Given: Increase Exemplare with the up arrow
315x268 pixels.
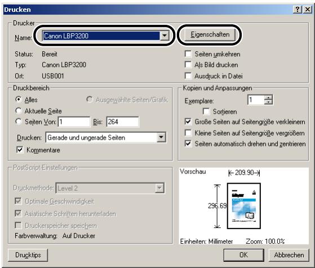Looking at the screenshot, I should (x=269, y=97).
